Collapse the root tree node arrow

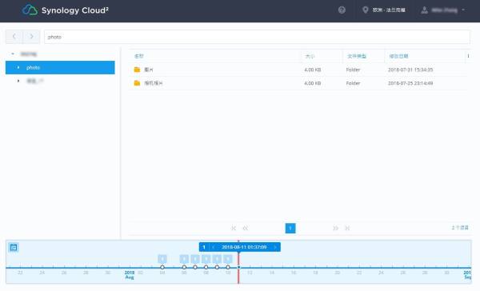point(13,54)
